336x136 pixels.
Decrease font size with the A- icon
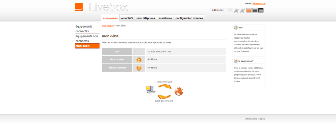236,10
